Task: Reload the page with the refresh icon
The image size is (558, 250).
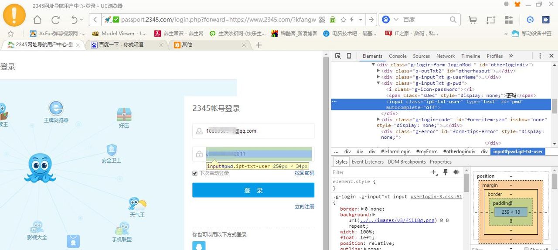Action: click(x=55, y=20)
